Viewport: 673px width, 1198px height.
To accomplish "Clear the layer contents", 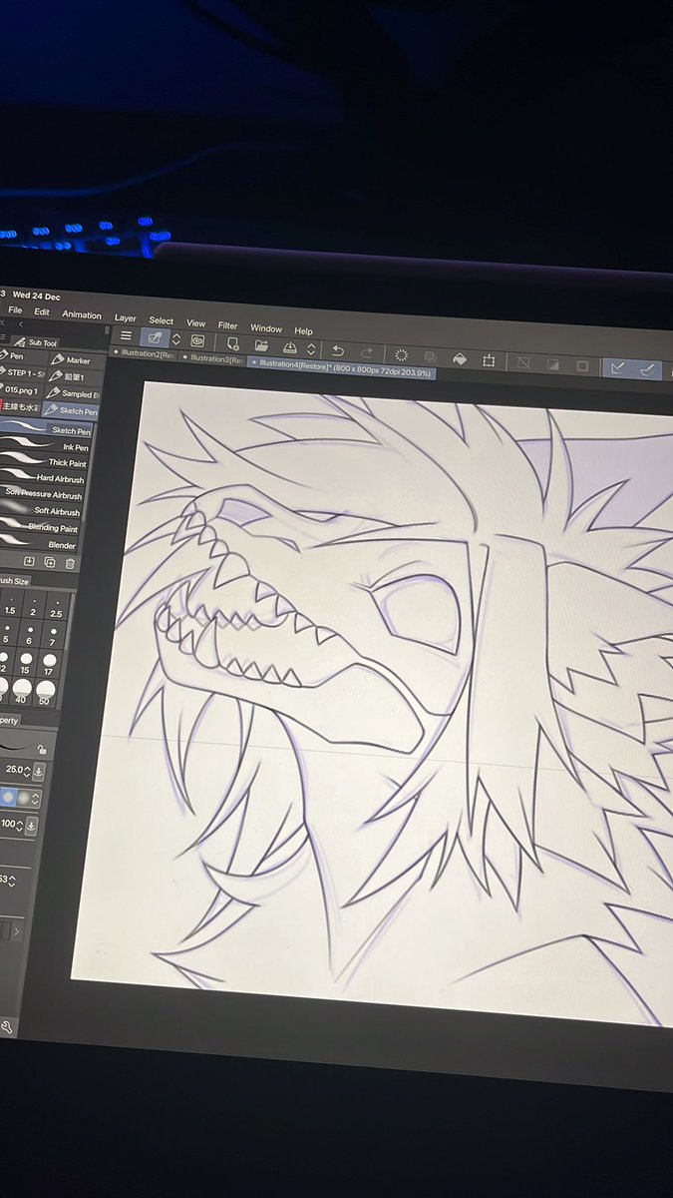I will pos(402,354).
